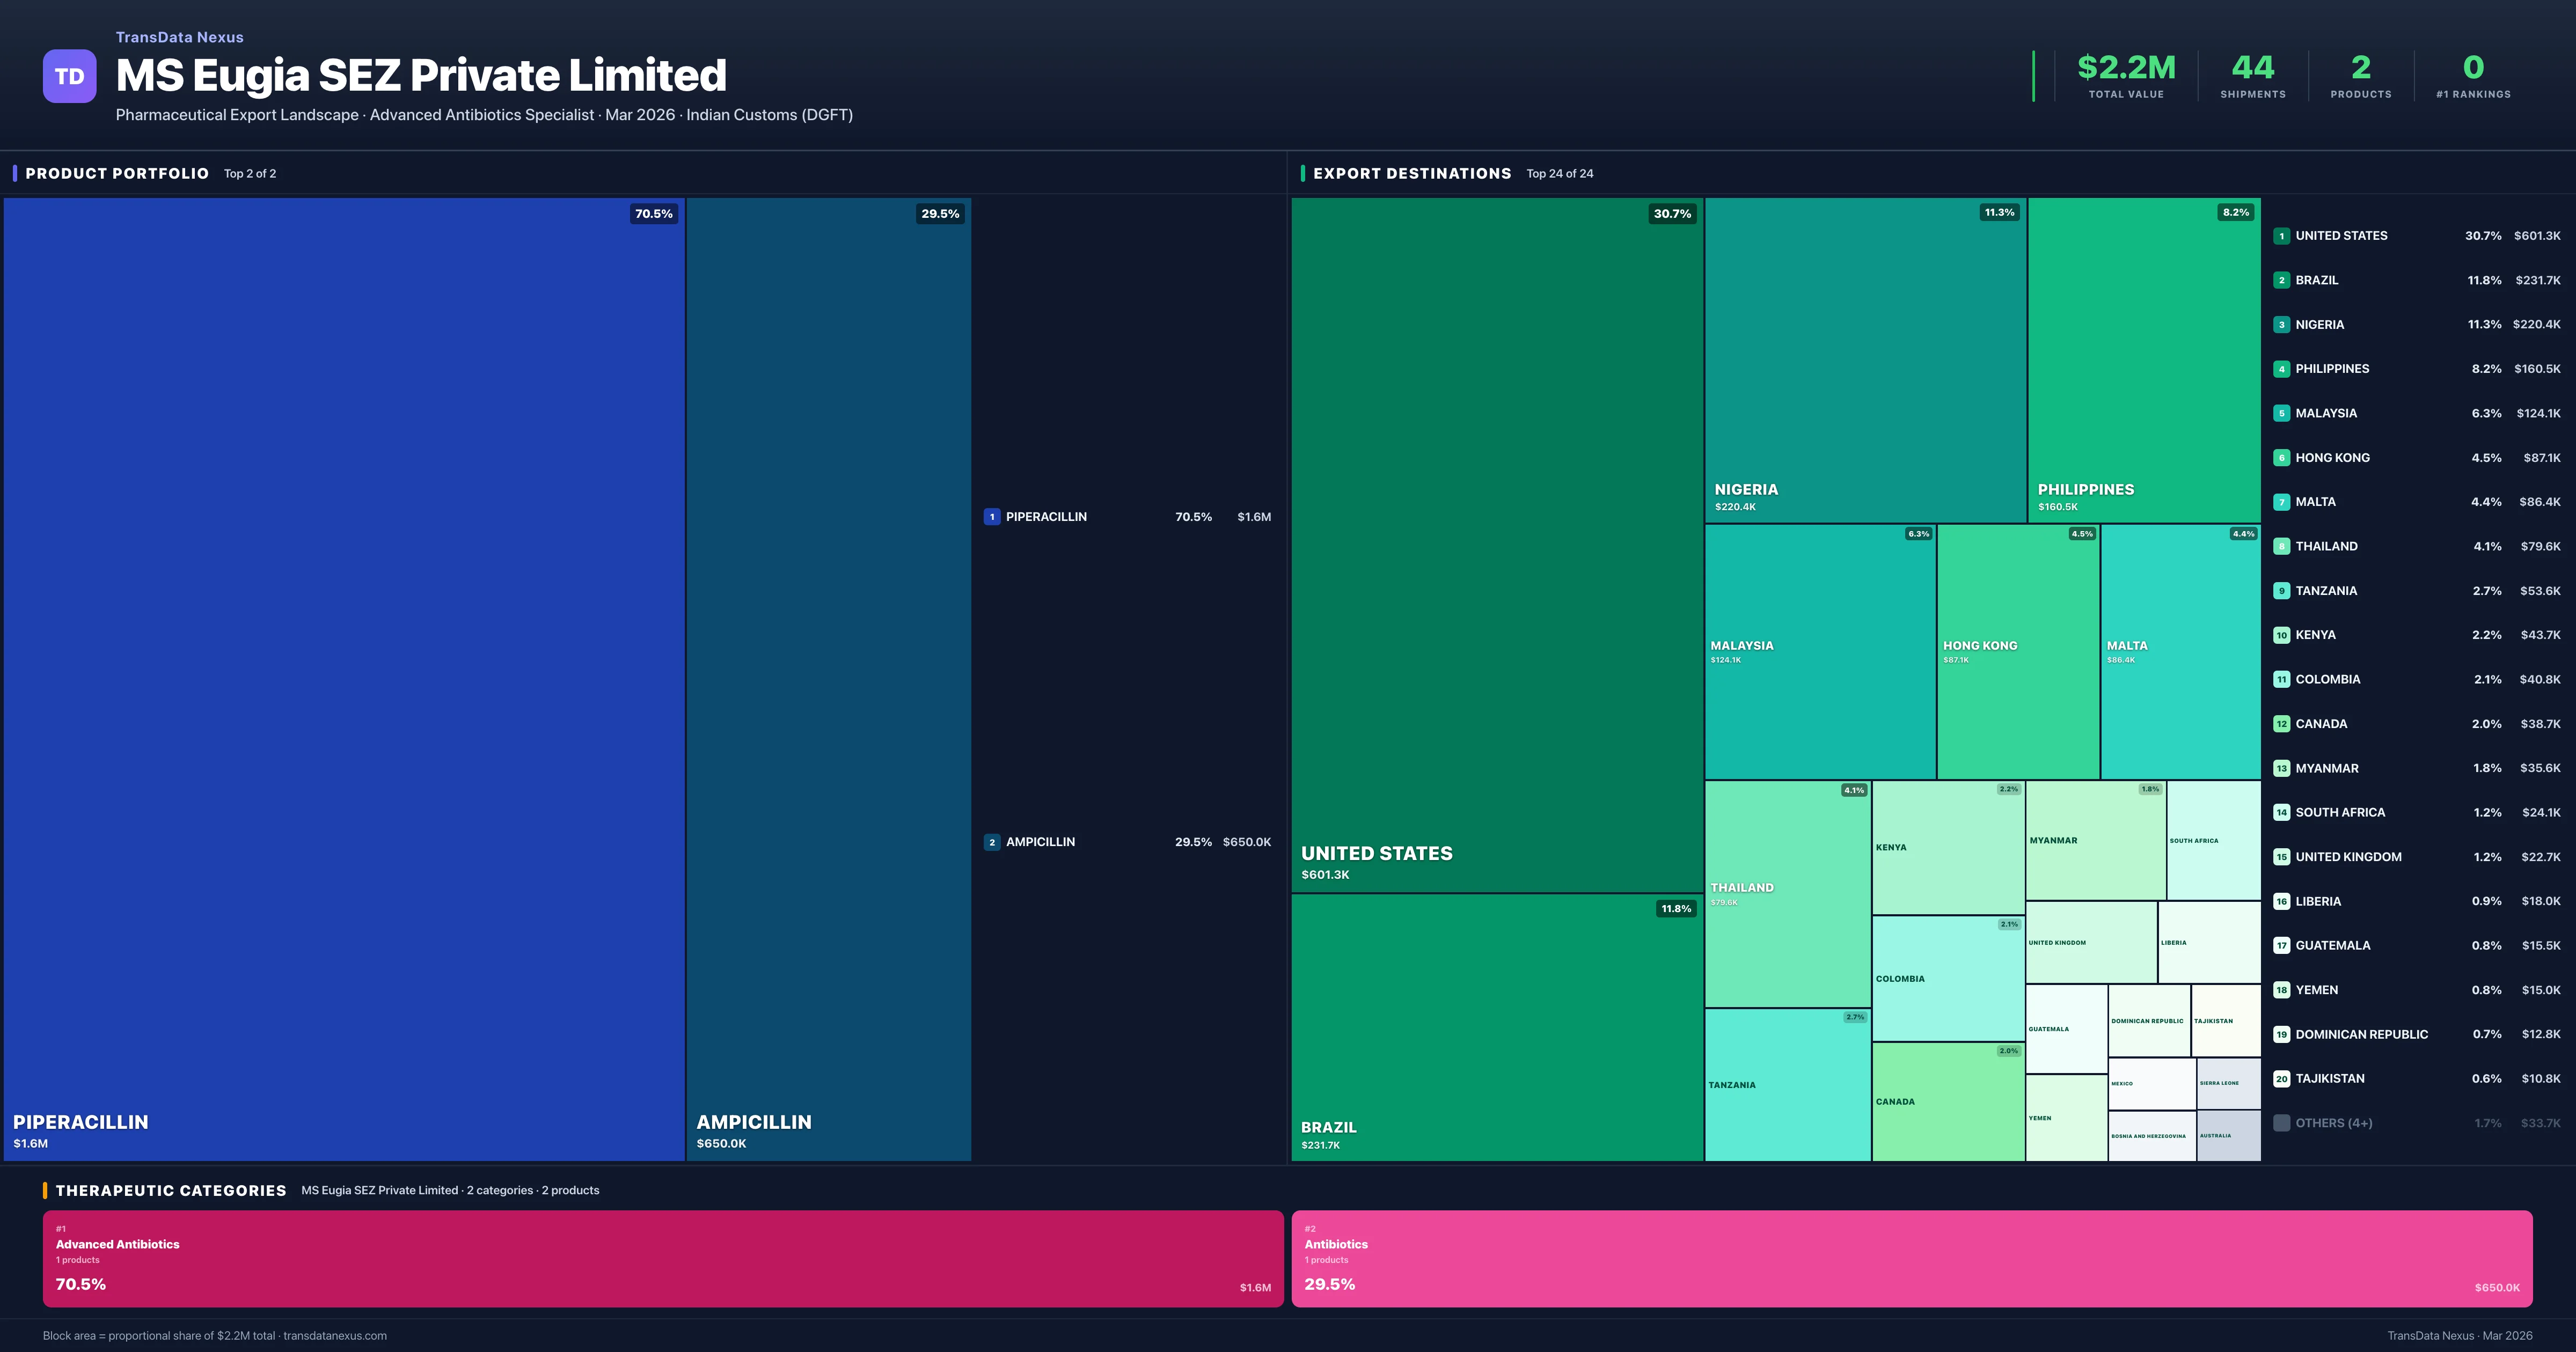This screenshot has width=2576, height=1352.
Task: Click the 70.5% badge on the Piperacillin block
Action: coord(653,214)
